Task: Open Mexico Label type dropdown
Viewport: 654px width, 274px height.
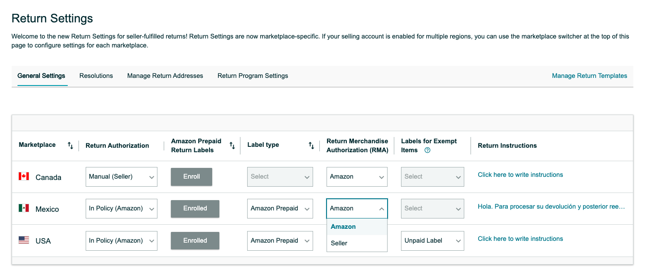Action: tap(280, 209)
